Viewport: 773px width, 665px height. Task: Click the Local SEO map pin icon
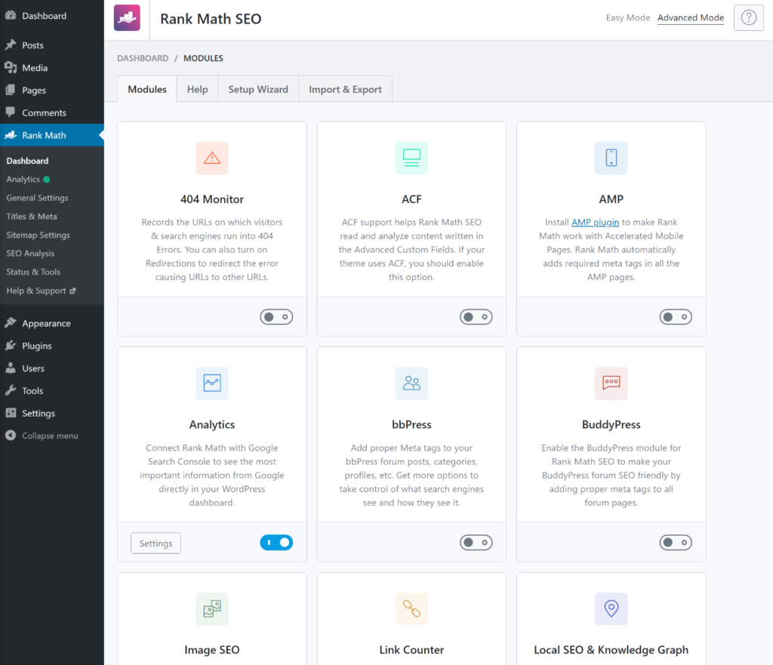click(611, 608)
